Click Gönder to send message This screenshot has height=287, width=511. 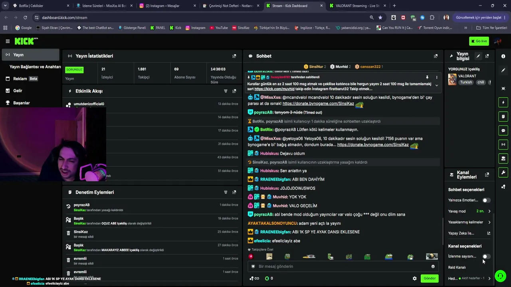[430, 278]
